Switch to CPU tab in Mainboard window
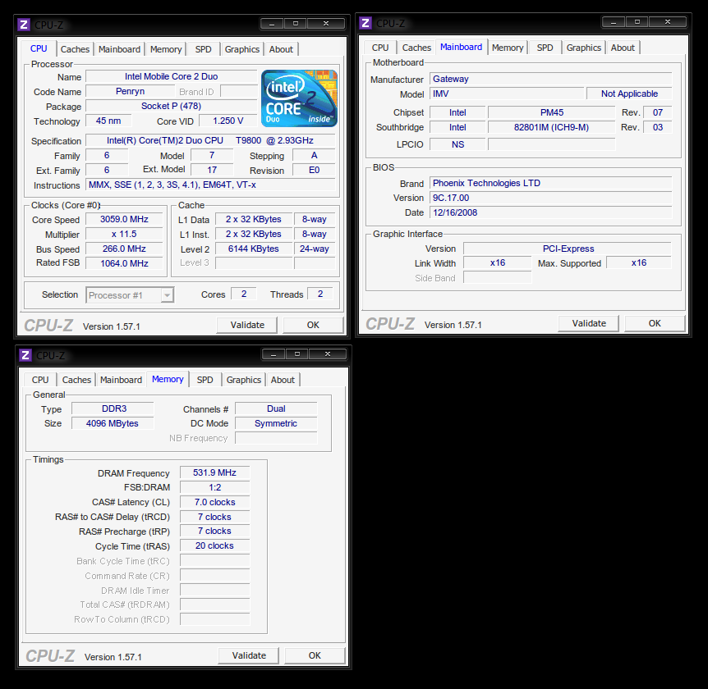 [x=380, y=48]
